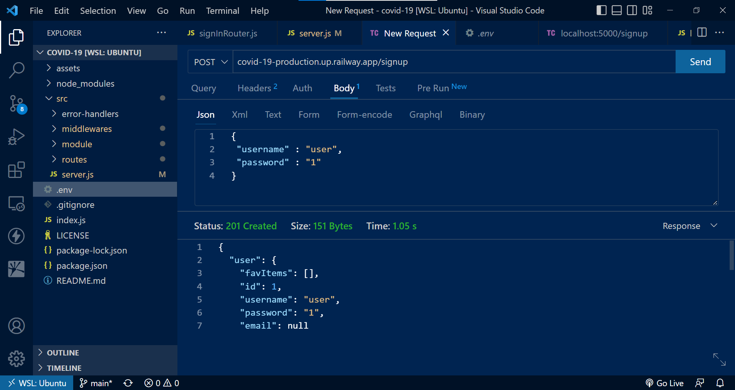The image size is (735, 390).
Task: Open the POST method dropdown
Action: click(210, 62)
